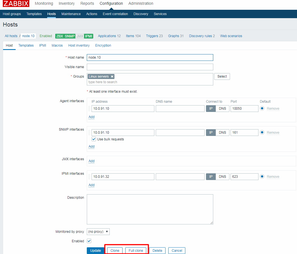The height and width of the screenshot is (254, 297).
Task: Open the Inventory menu
Action: (x=67, y=4)
